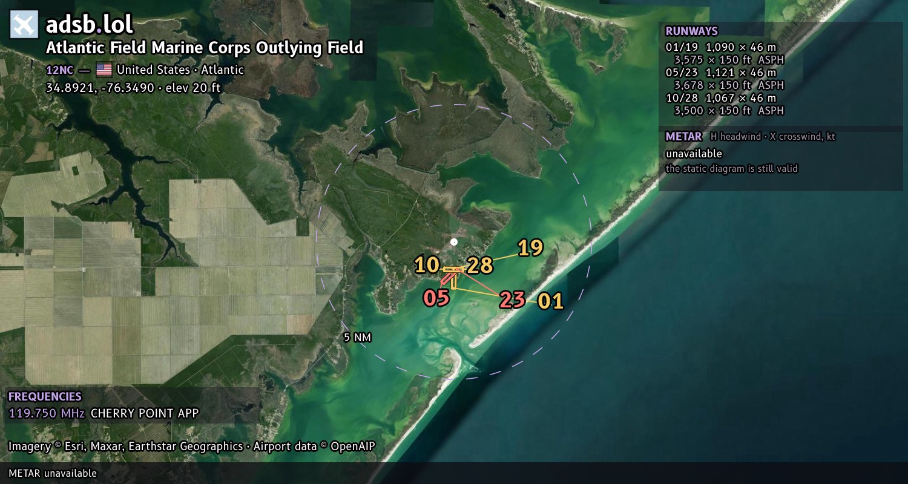
Task: Click the 12NC airport identifier
Action: click(x=60, y=70)
